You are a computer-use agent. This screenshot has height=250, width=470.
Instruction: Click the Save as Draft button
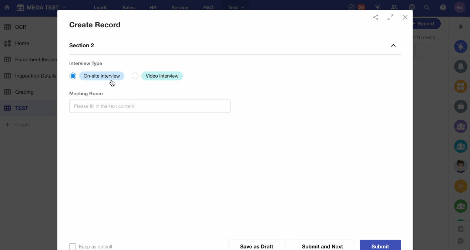256,246
